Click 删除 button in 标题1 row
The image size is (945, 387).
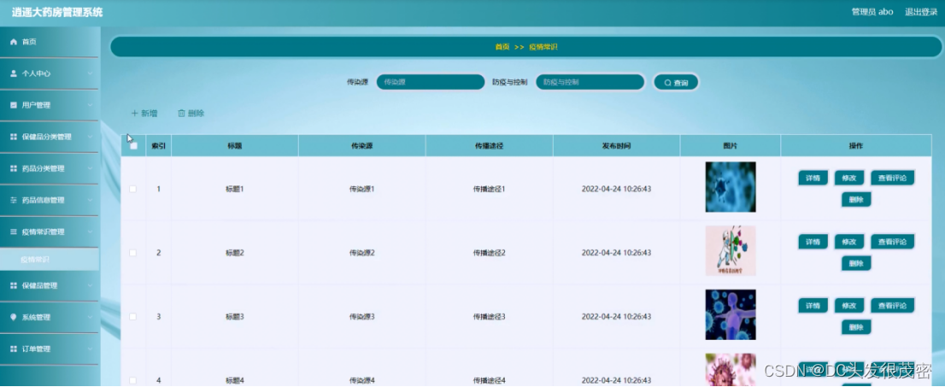856,200
